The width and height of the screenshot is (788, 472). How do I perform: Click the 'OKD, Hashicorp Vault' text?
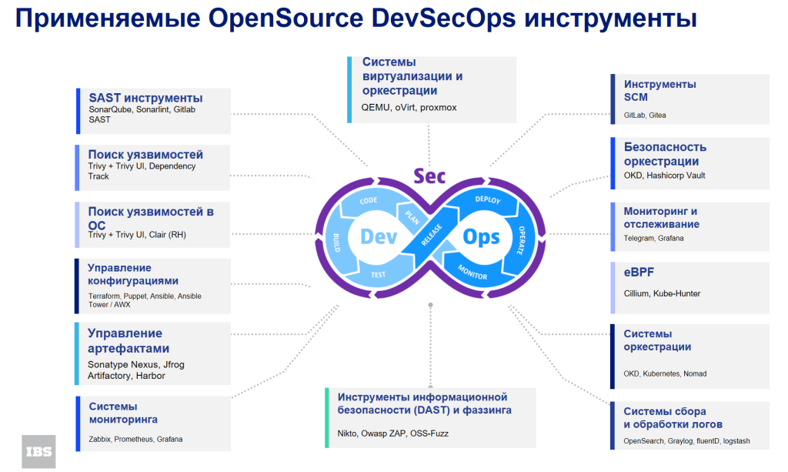coord(664,176)
